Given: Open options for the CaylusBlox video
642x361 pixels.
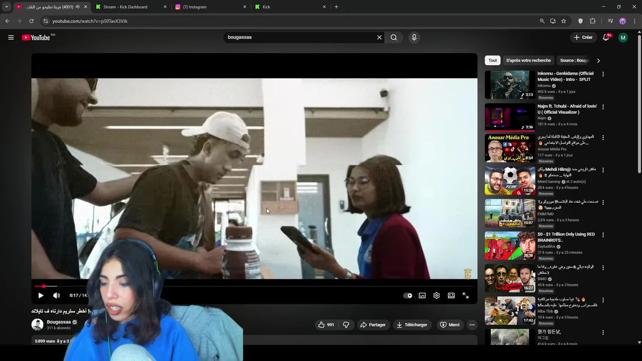Looking at the screenshot, I should tap(603, 235).
